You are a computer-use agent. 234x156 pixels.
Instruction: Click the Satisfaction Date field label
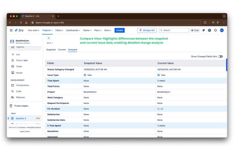[x=56, y=120]
